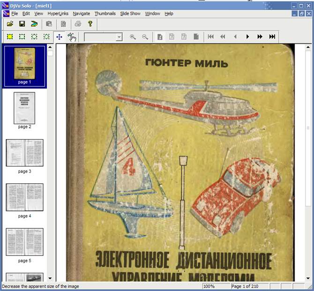The width and height of the screenshot is (314, 291).
Task: Select the hollow rectangle region tool
Action: tap(22, 37)
